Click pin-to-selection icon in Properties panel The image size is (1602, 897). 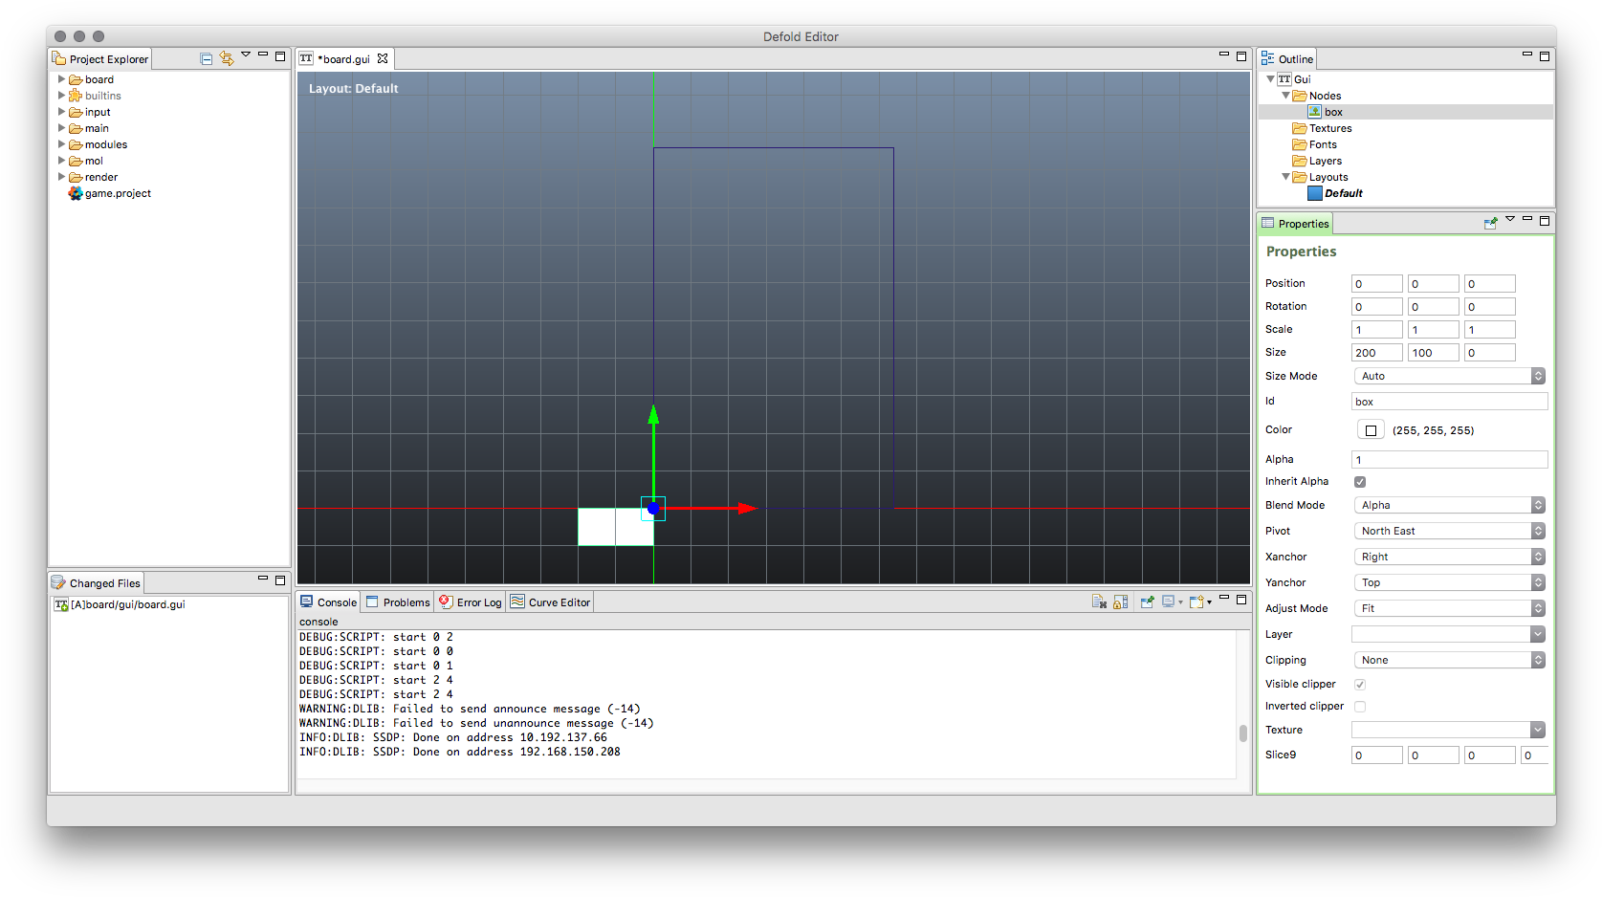[x=1490, y=223]
